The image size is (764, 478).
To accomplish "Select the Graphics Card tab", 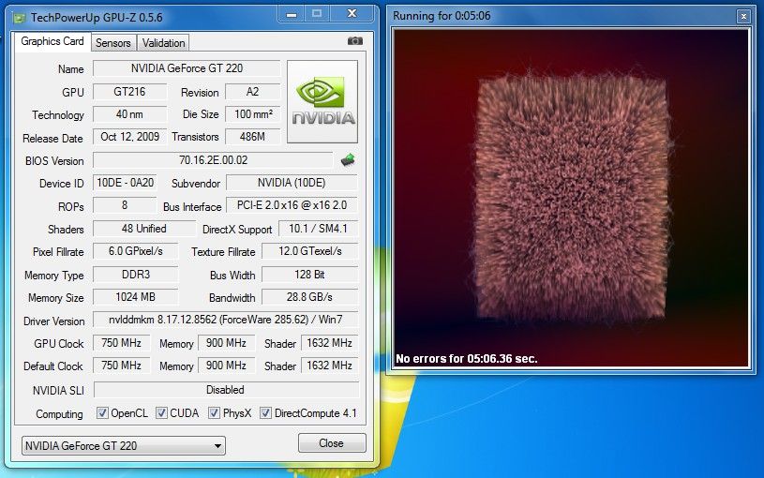I will point(52,41).
